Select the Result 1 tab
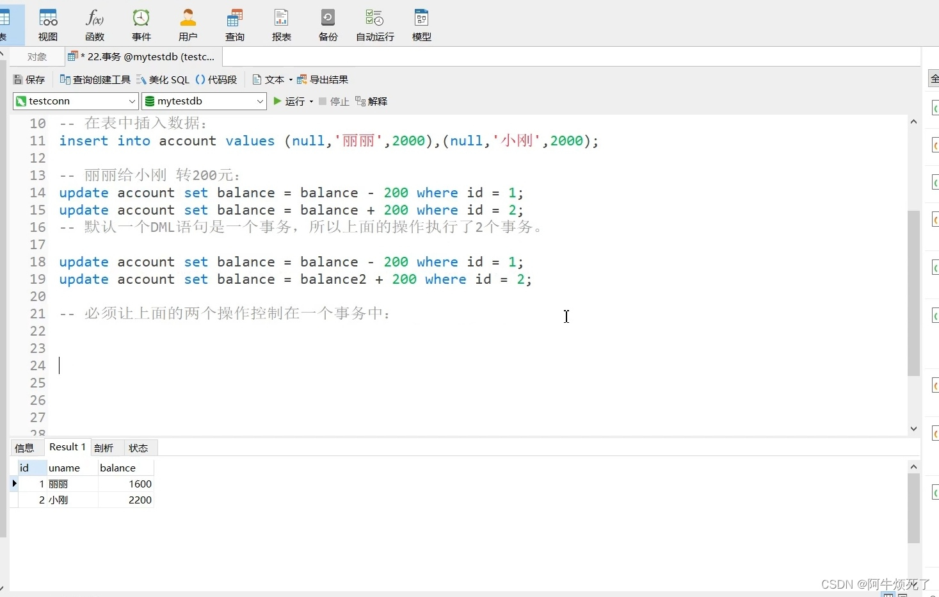Image resolution: width=939 pixels, height=597 pixels. point(67,447)
